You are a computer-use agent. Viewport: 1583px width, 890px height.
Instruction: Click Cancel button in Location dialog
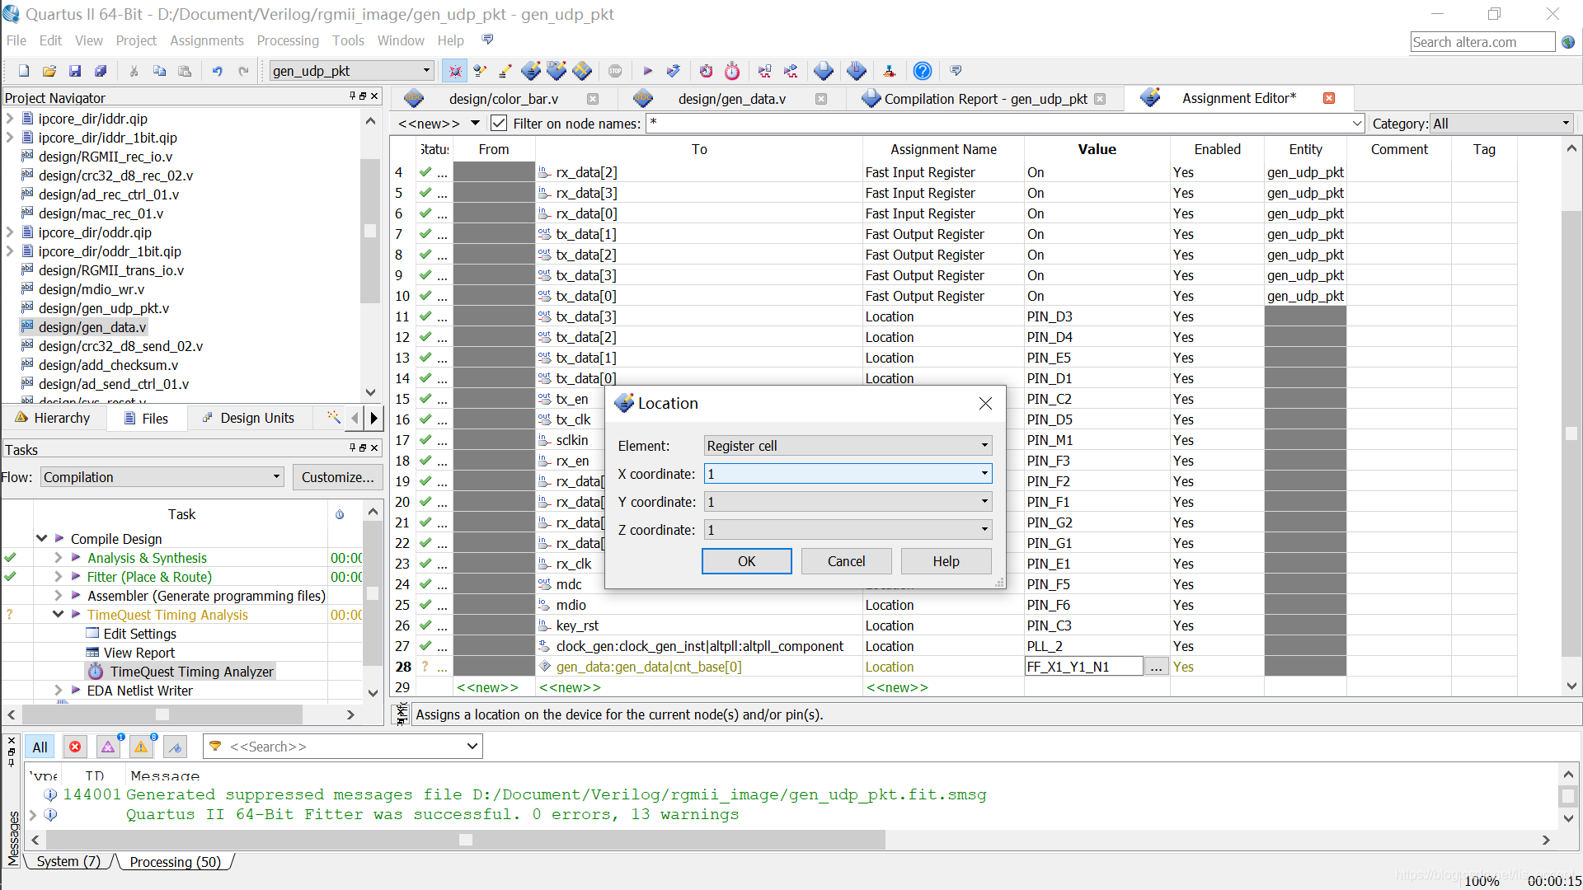click(x=846, y=560)
